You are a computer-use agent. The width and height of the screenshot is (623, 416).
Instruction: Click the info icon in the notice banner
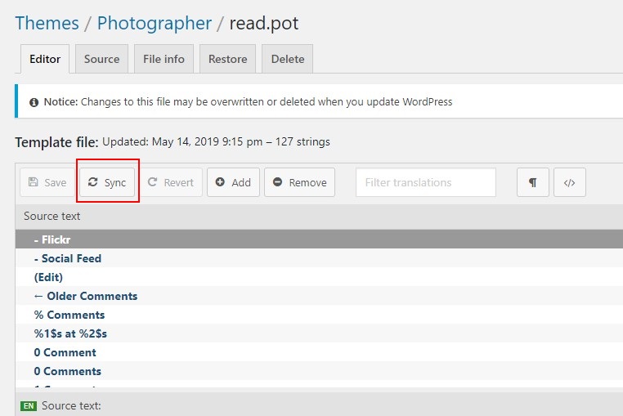34,102
